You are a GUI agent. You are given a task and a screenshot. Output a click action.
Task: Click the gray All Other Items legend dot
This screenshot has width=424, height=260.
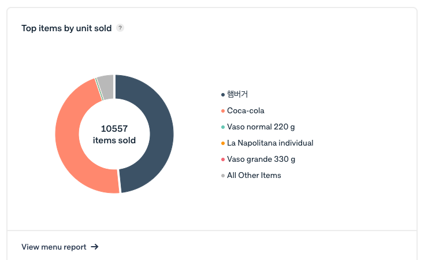tap(223, 176)
